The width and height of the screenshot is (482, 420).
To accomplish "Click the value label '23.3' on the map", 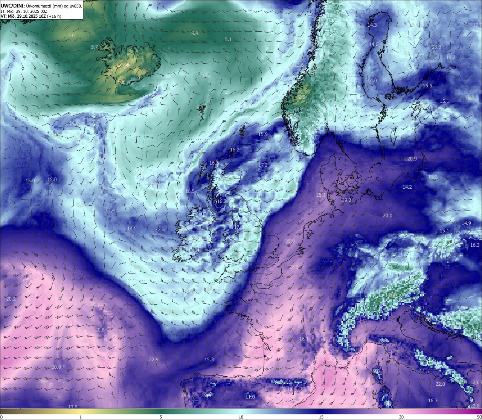I will (477, 383).
